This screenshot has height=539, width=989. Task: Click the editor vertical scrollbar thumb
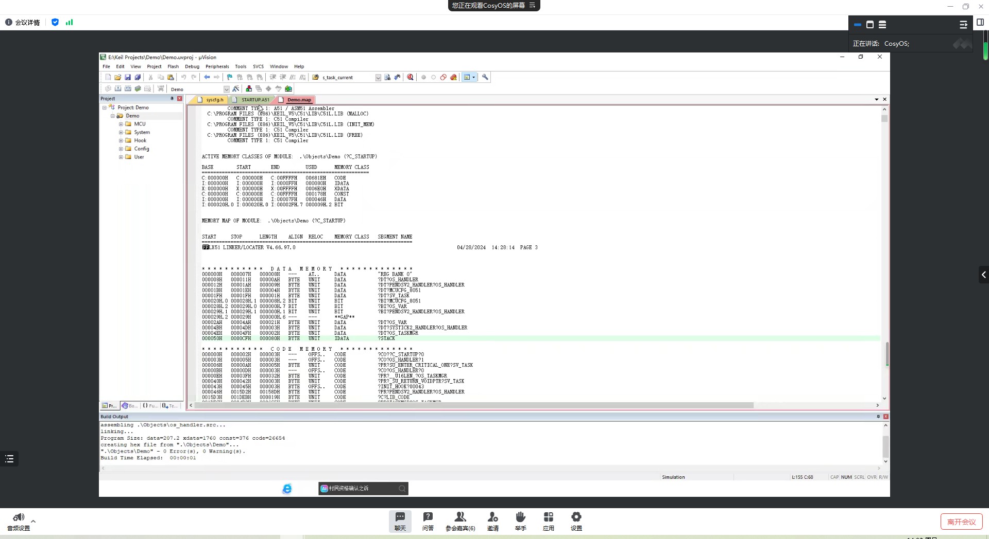point(884,118)
